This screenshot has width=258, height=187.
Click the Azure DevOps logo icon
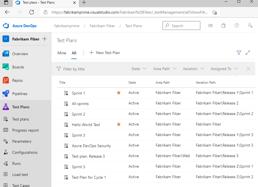6,26
